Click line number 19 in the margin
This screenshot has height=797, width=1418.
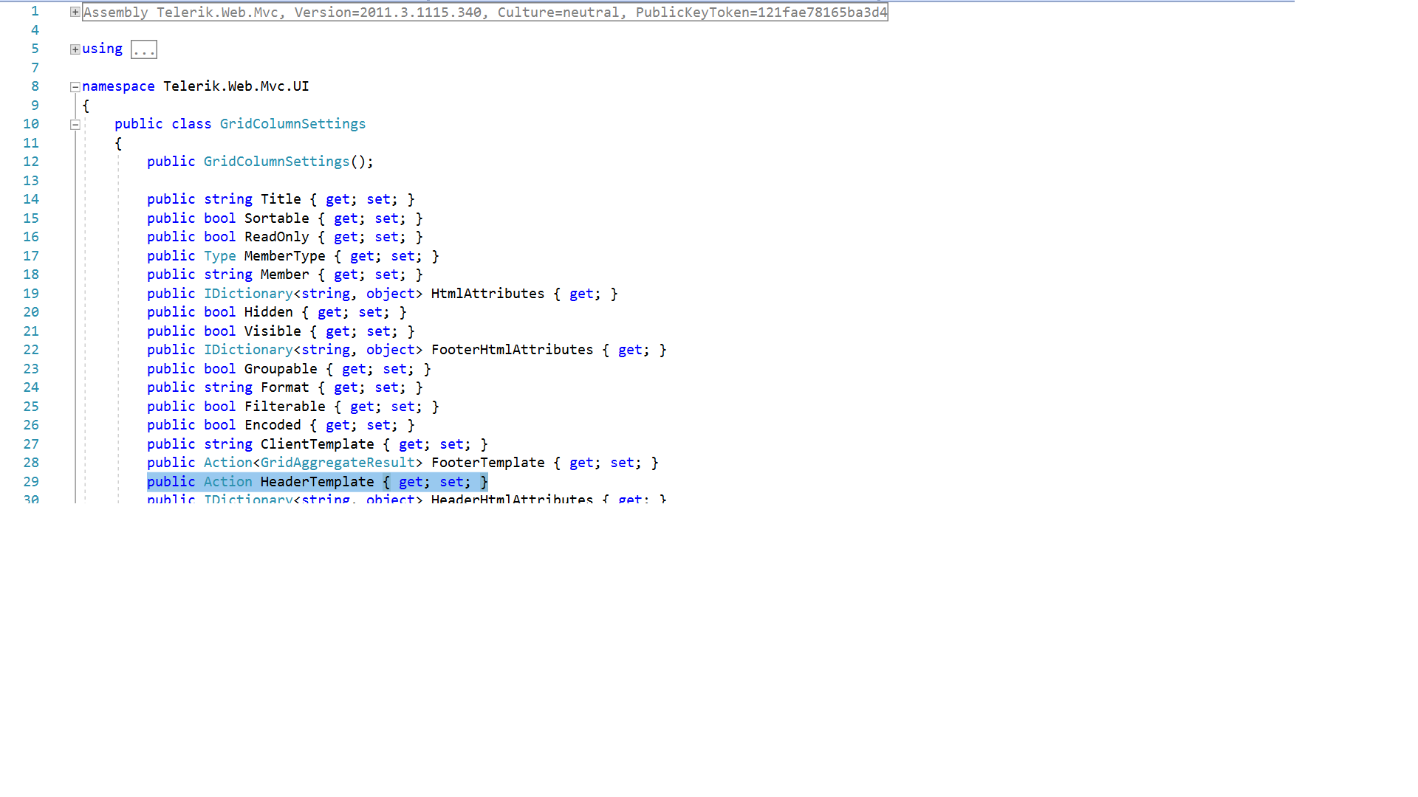[31, 294]
